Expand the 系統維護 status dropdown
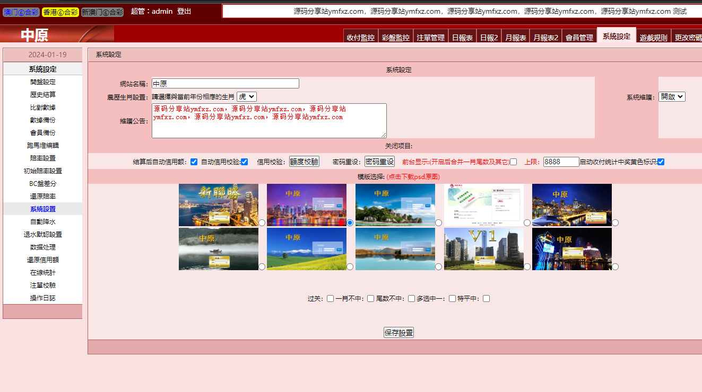Image resolution: width=702 pixels, height=392 pixels. [x=671, y=97]
